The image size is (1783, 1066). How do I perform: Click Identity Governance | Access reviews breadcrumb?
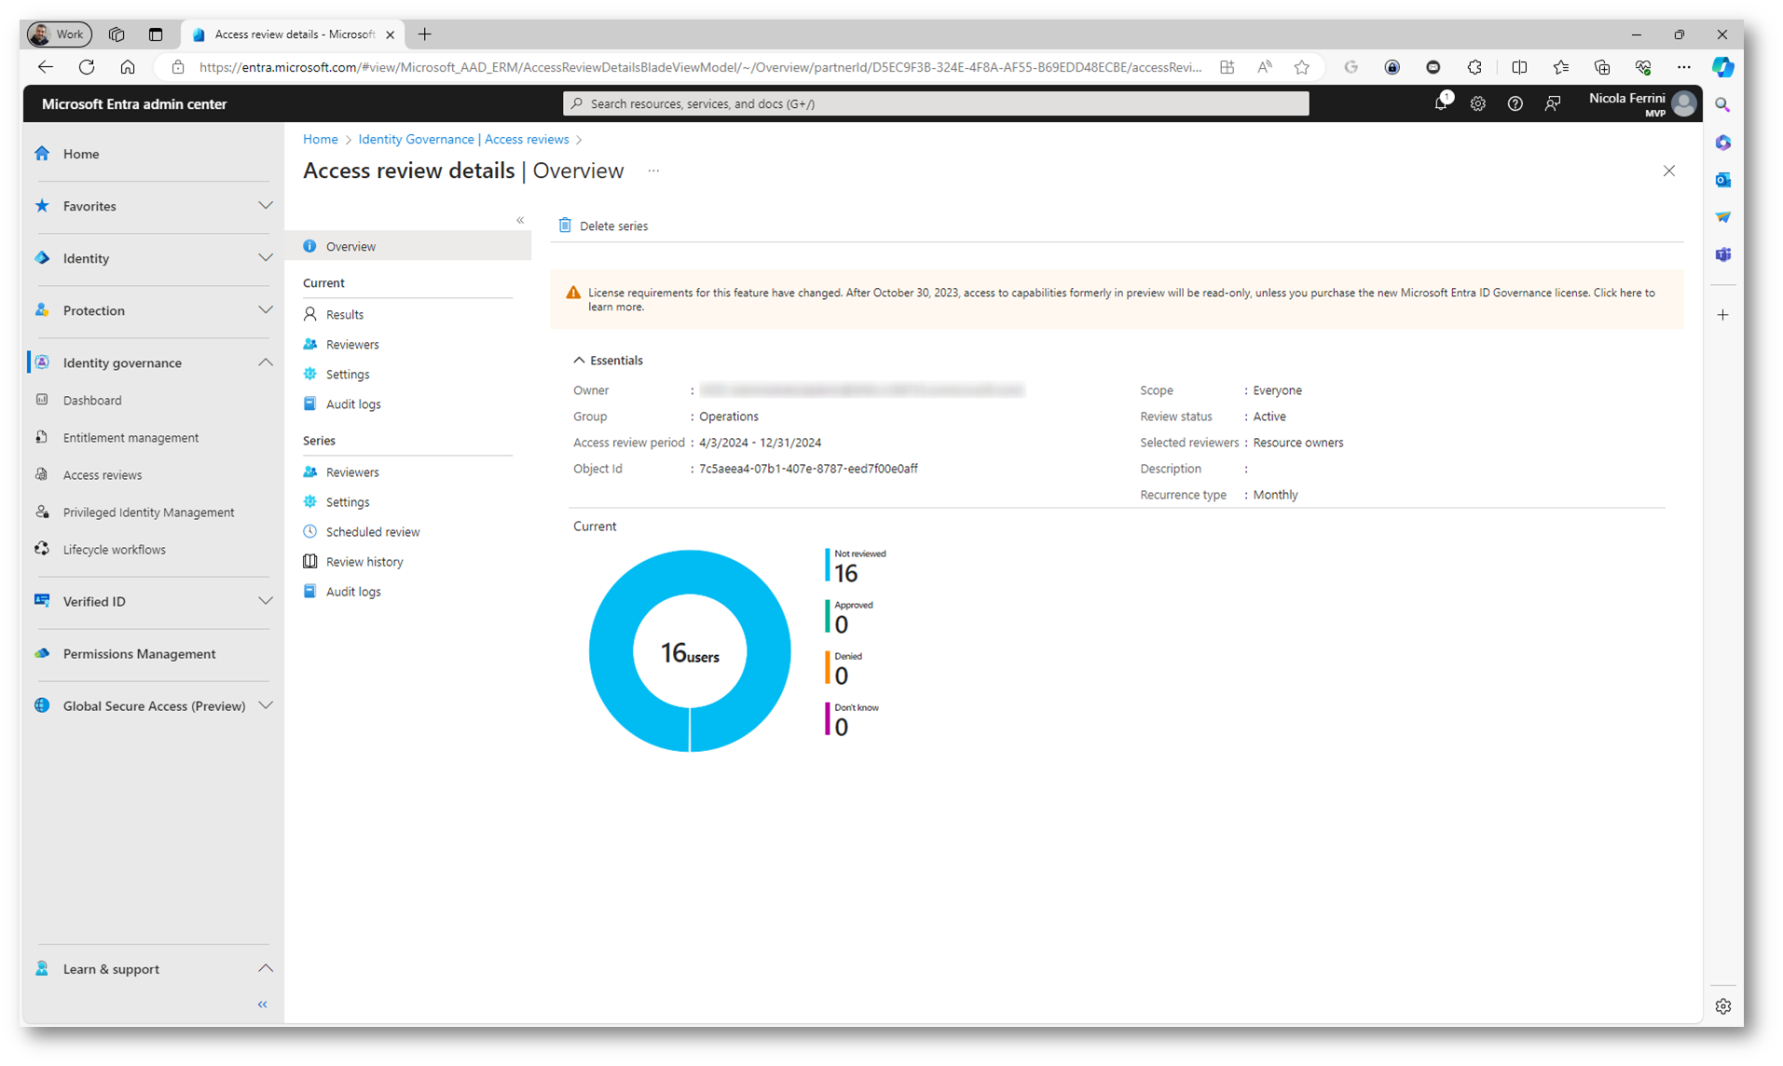point(463,139)
